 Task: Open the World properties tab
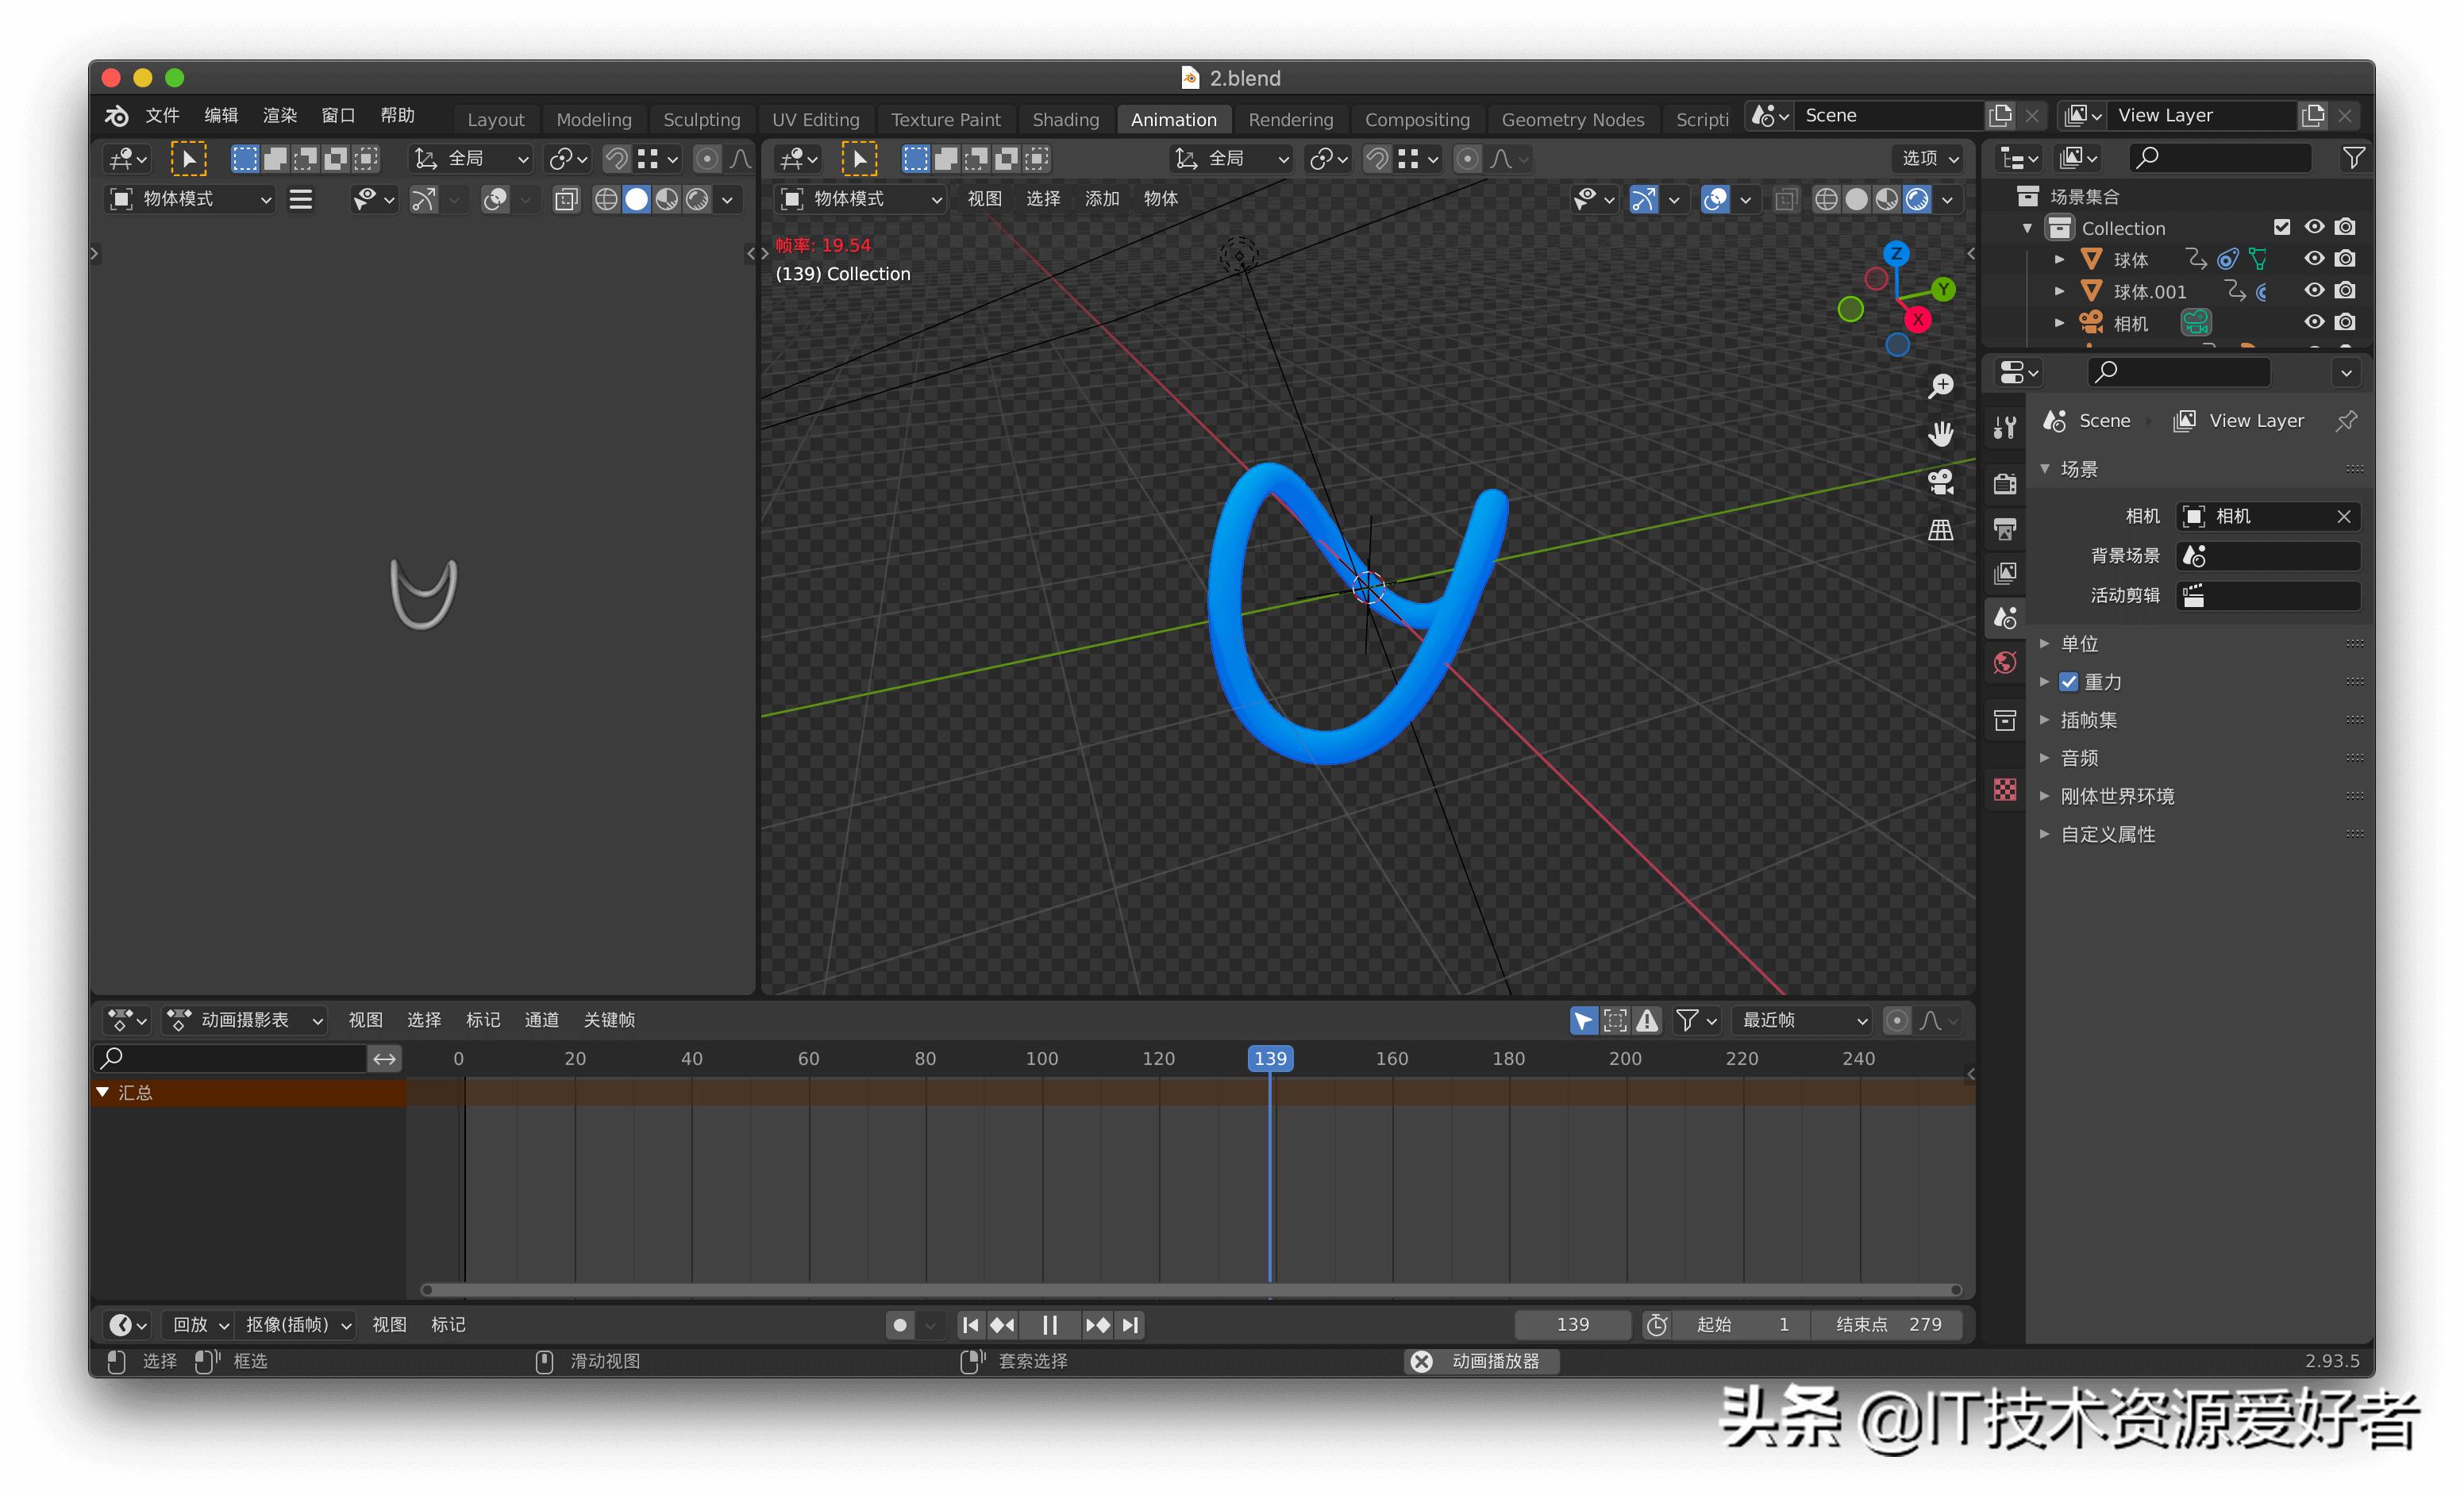2005,662
